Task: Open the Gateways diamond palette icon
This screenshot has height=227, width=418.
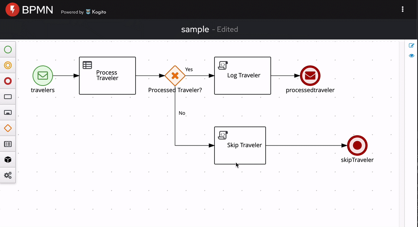Action: pyautogui.click(x=8, y=128)
